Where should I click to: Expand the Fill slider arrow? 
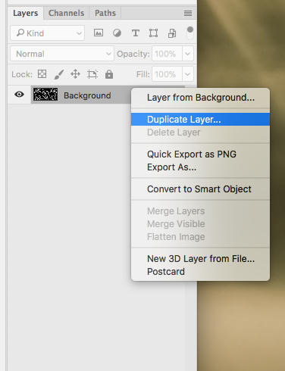click(188, 74)
